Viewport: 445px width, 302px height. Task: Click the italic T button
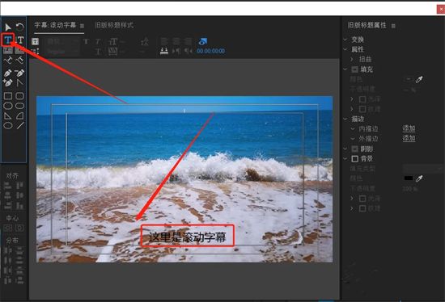pos(98,42)
